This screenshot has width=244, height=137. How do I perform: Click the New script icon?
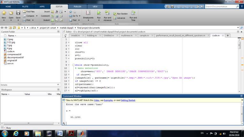click(x=4, y=13)
